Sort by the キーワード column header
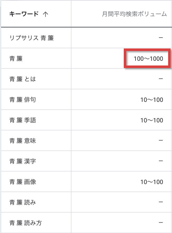This screenshot has width=172, height=233. (24, 14)
